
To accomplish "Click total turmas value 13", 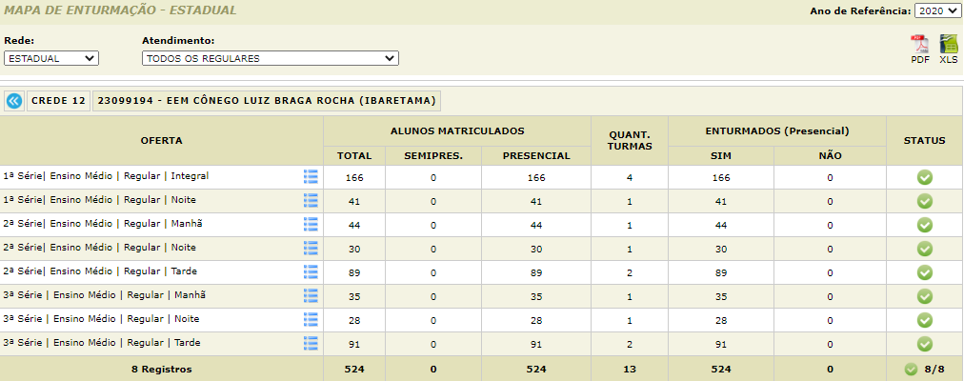I will point(630,370).
